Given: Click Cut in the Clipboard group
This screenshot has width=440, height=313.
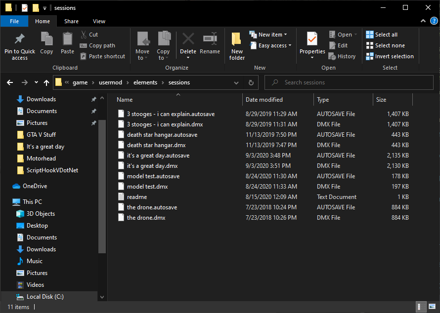Looking at the screenshot, I should (89, 35).
